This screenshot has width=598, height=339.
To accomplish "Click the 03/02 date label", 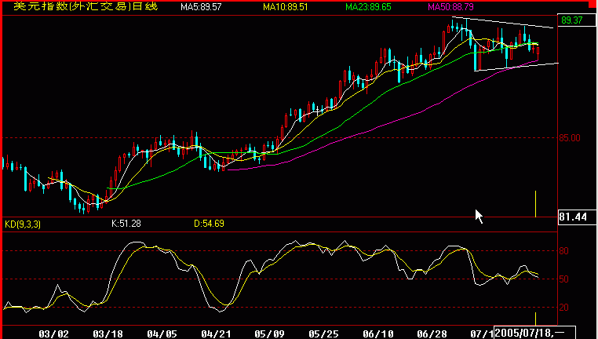I will (54, 334).
